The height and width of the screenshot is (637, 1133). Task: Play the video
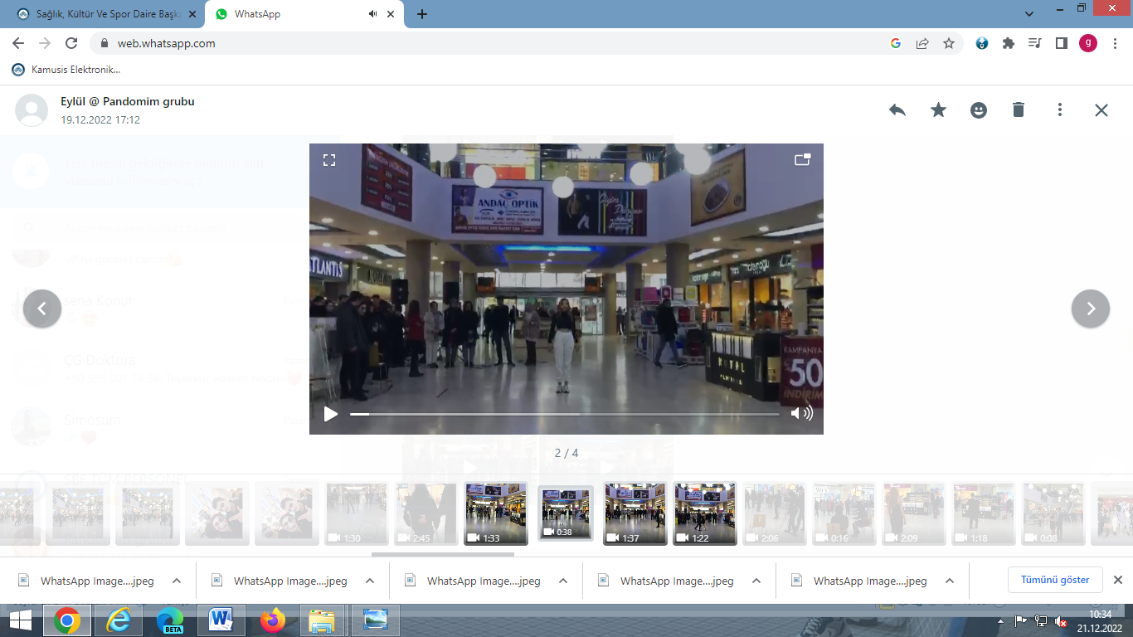click(331, 414)
